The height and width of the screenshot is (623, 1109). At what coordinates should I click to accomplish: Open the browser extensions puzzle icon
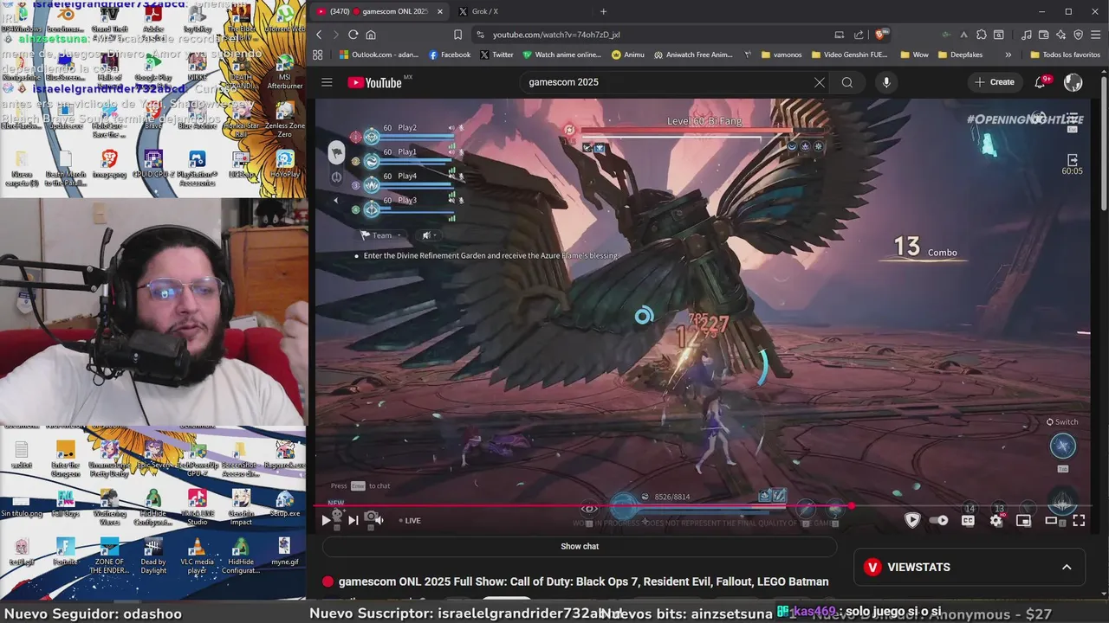tap(981, 35)
